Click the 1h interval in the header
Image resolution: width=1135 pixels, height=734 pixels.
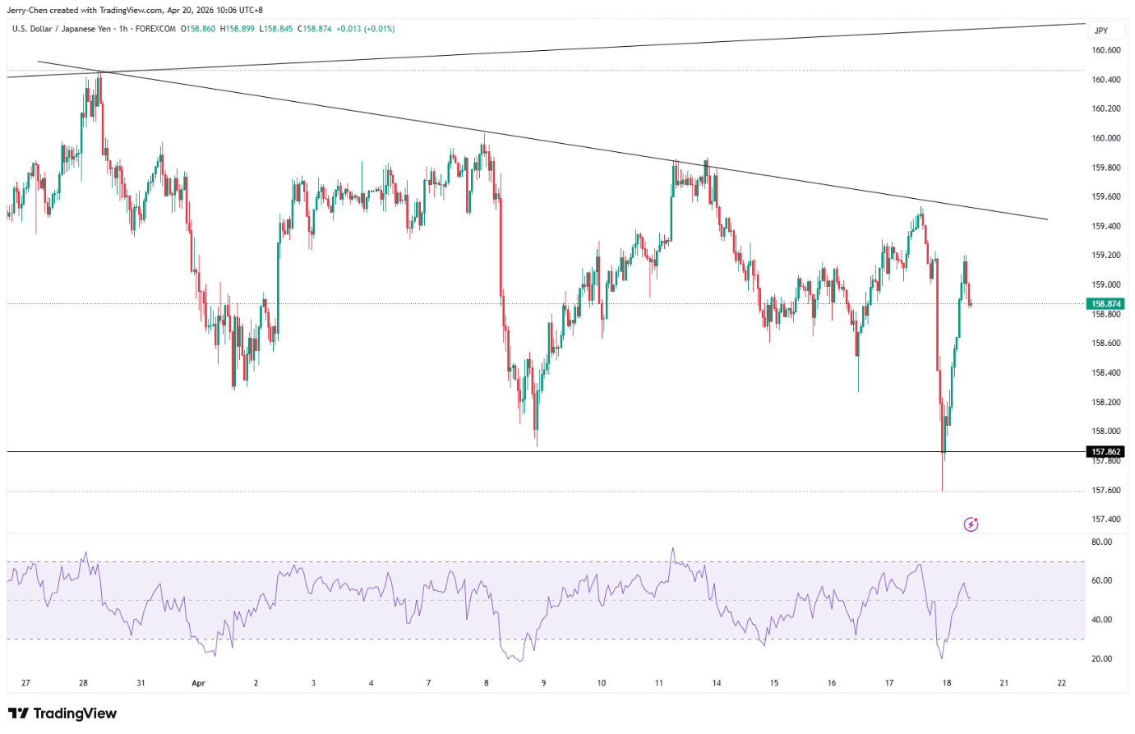click(124, 29)
